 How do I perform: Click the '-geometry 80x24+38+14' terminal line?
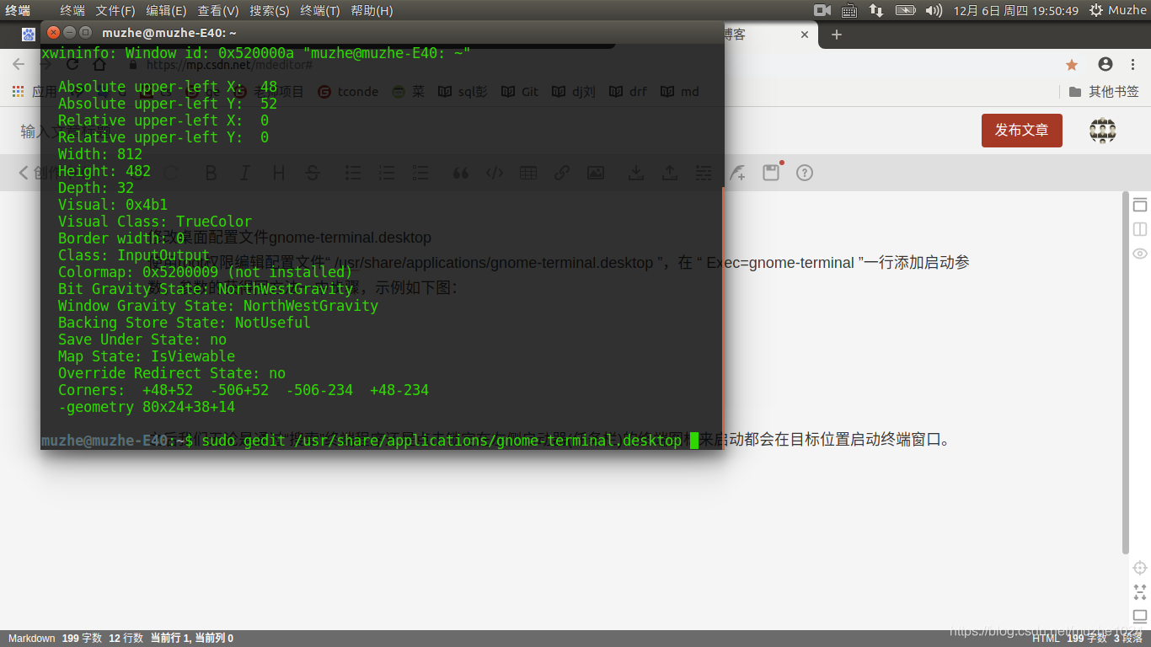147,407
